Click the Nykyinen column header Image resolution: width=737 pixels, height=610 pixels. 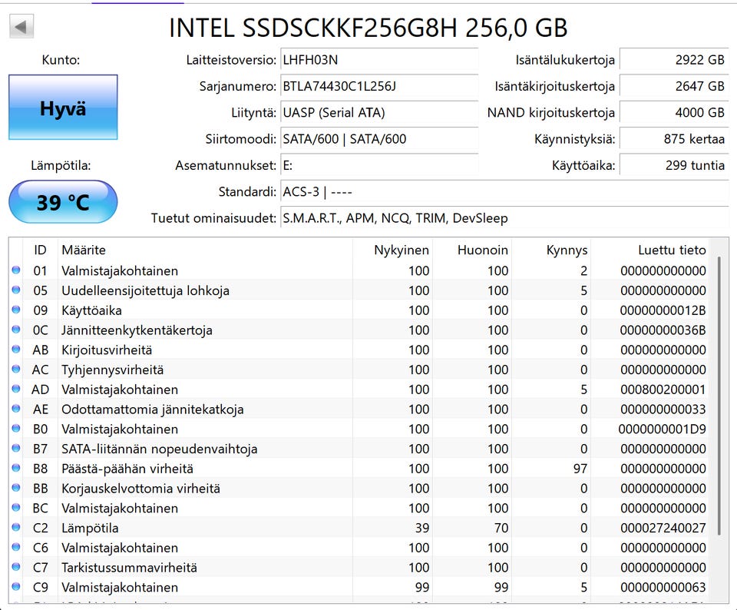(x=402, y=250)
